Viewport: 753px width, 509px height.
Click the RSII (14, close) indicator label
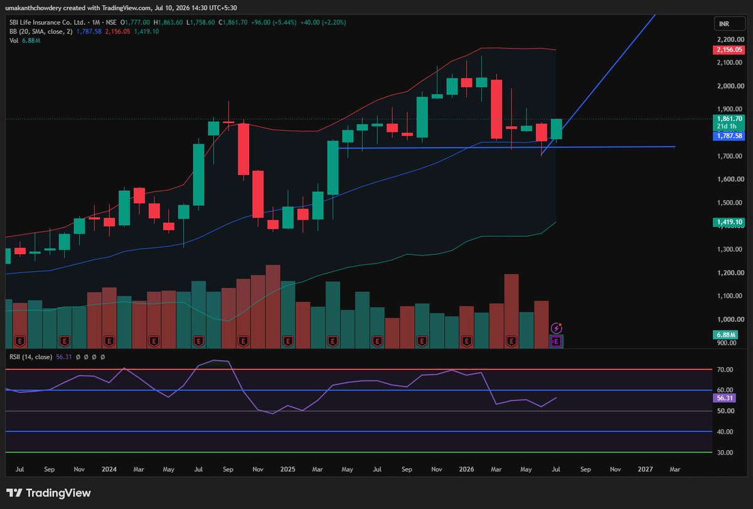(31, 356)
